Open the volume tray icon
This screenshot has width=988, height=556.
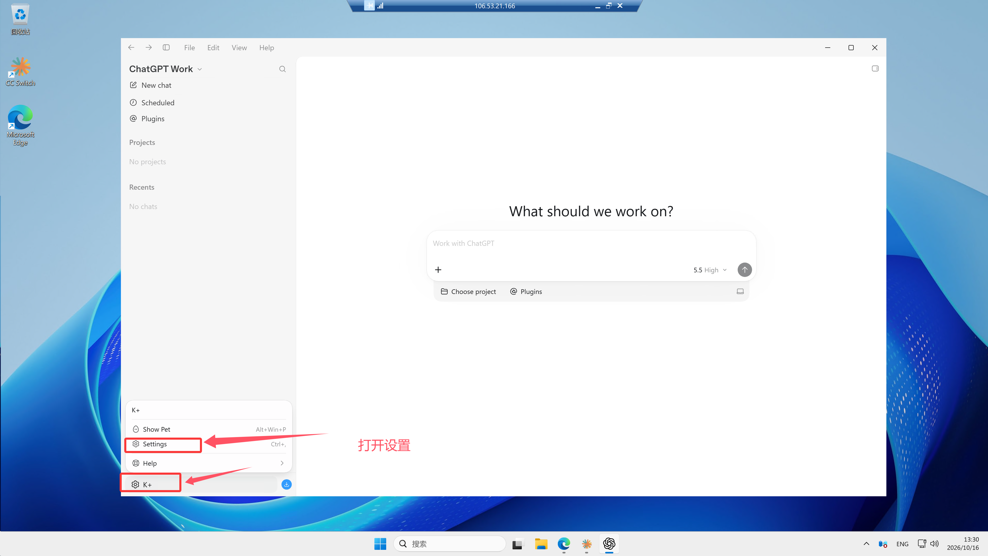tap(935, 544)
